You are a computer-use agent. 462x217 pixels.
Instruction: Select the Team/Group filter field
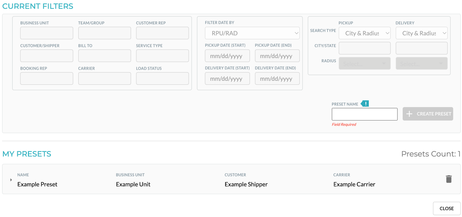click(105, 33)
